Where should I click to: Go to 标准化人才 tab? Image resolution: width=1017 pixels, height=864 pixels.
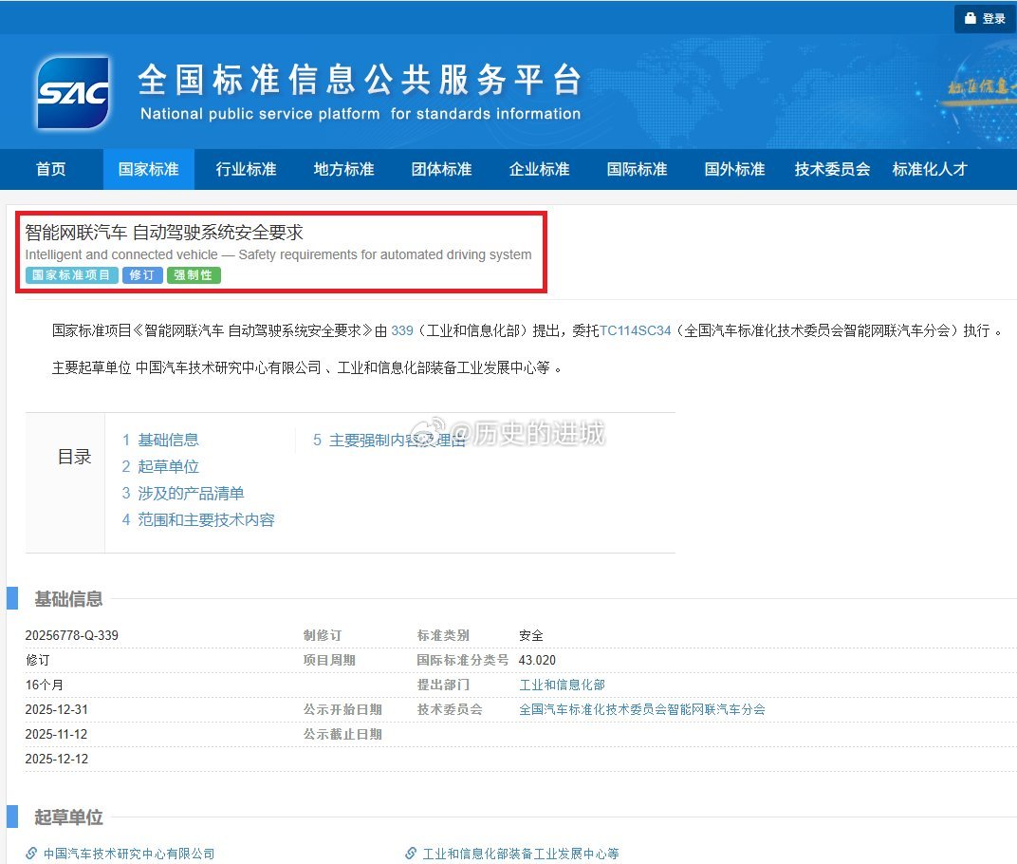930,169
